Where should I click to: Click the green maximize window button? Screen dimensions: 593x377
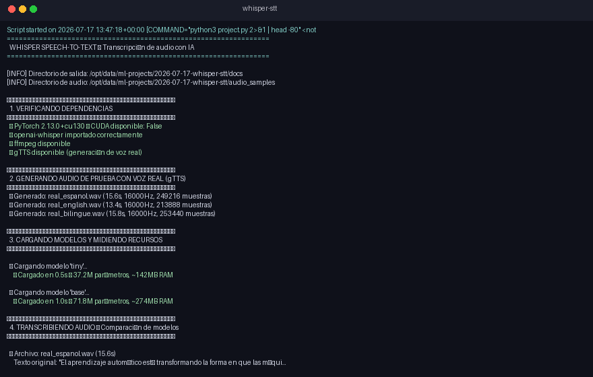33,9
